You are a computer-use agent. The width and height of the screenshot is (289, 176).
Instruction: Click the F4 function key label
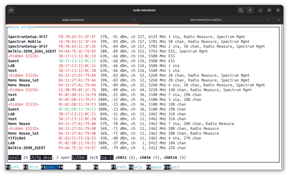click(61, 167)
